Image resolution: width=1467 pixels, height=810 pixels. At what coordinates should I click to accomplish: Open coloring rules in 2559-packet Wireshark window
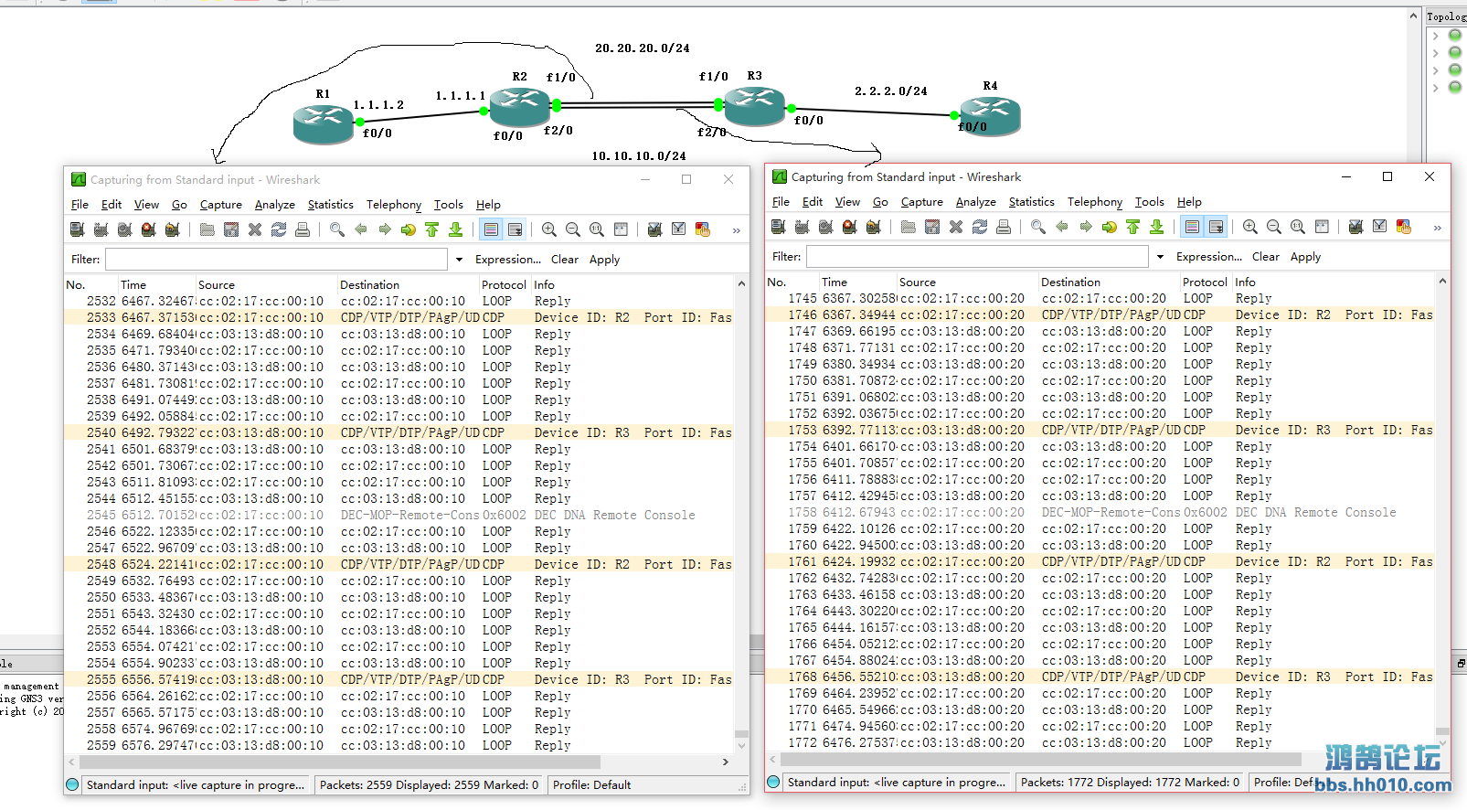(x=703, y=229)
